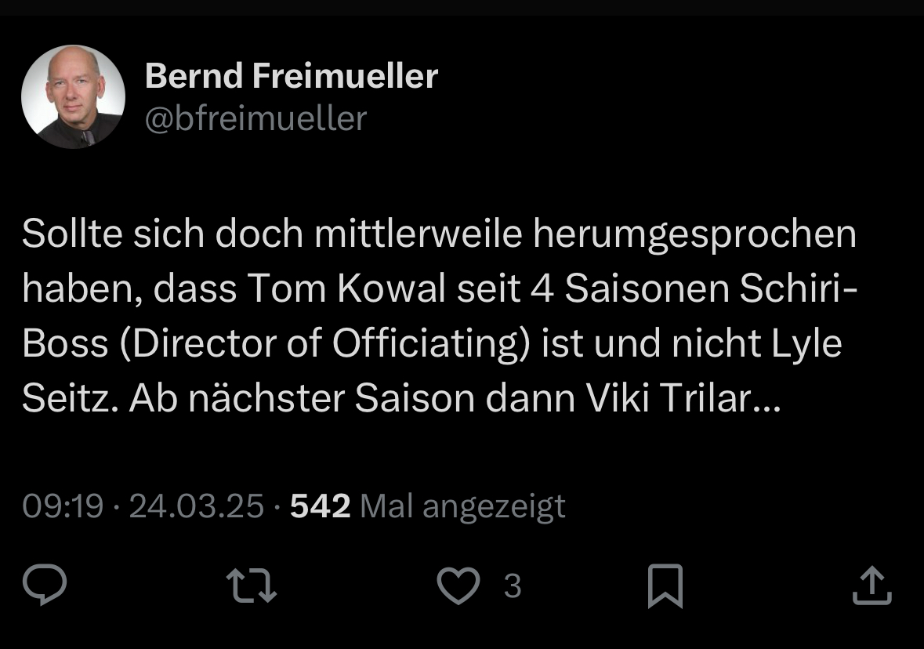924x649 pixels.
Task: Click the word 'Lyle' in the post
Action: point(804,345)
